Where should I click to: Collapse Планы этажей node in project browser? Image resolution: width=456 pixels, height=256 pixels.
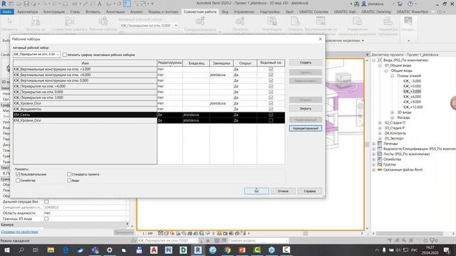(392, 76)
